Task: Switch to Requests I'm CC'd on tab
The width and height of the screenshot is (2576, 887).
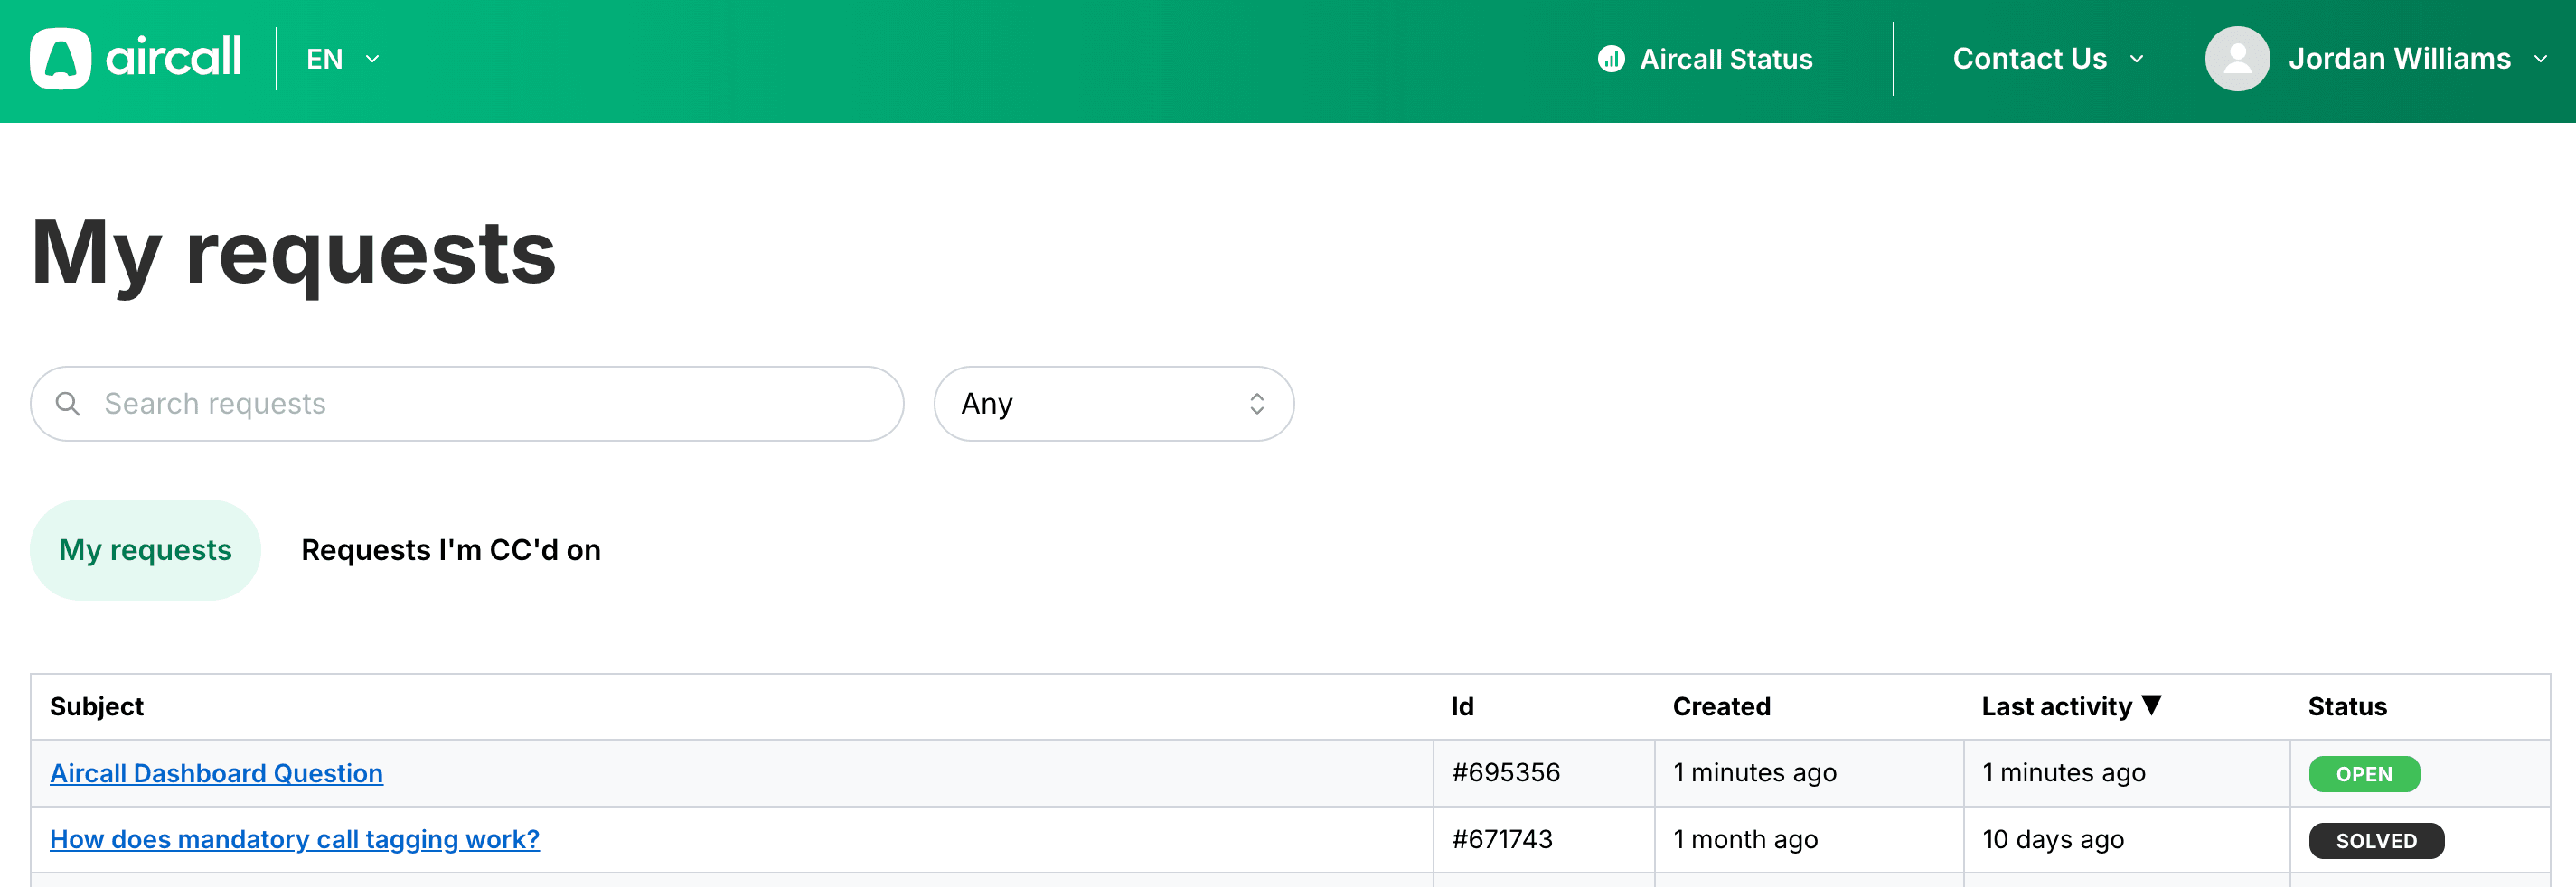Action: point(450,549)
